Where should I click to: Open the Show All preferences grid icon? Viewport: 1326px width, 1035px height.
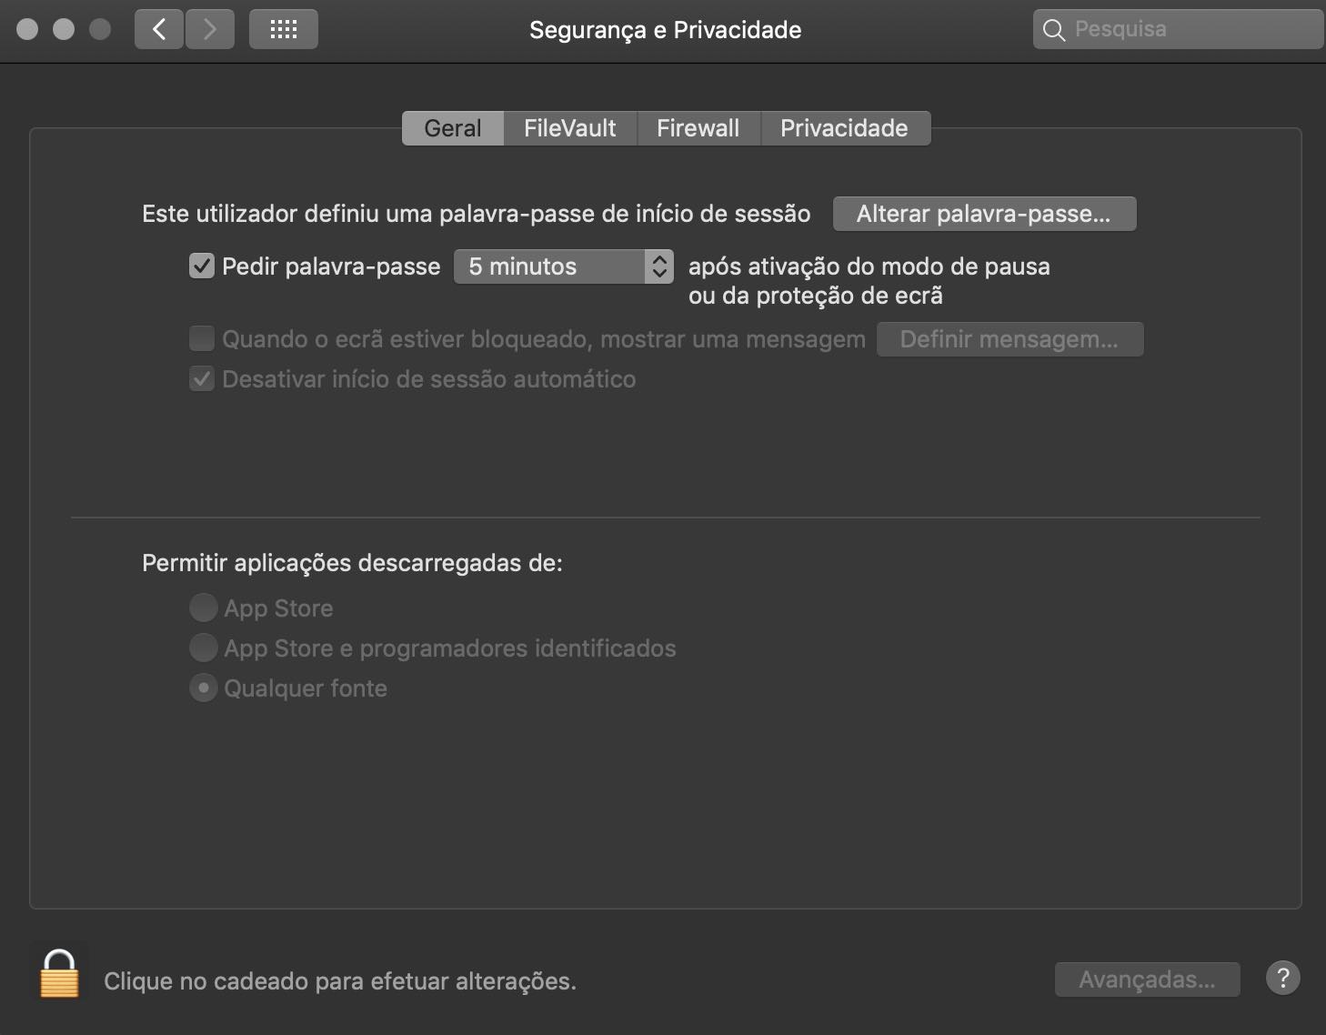coord(283,28)
